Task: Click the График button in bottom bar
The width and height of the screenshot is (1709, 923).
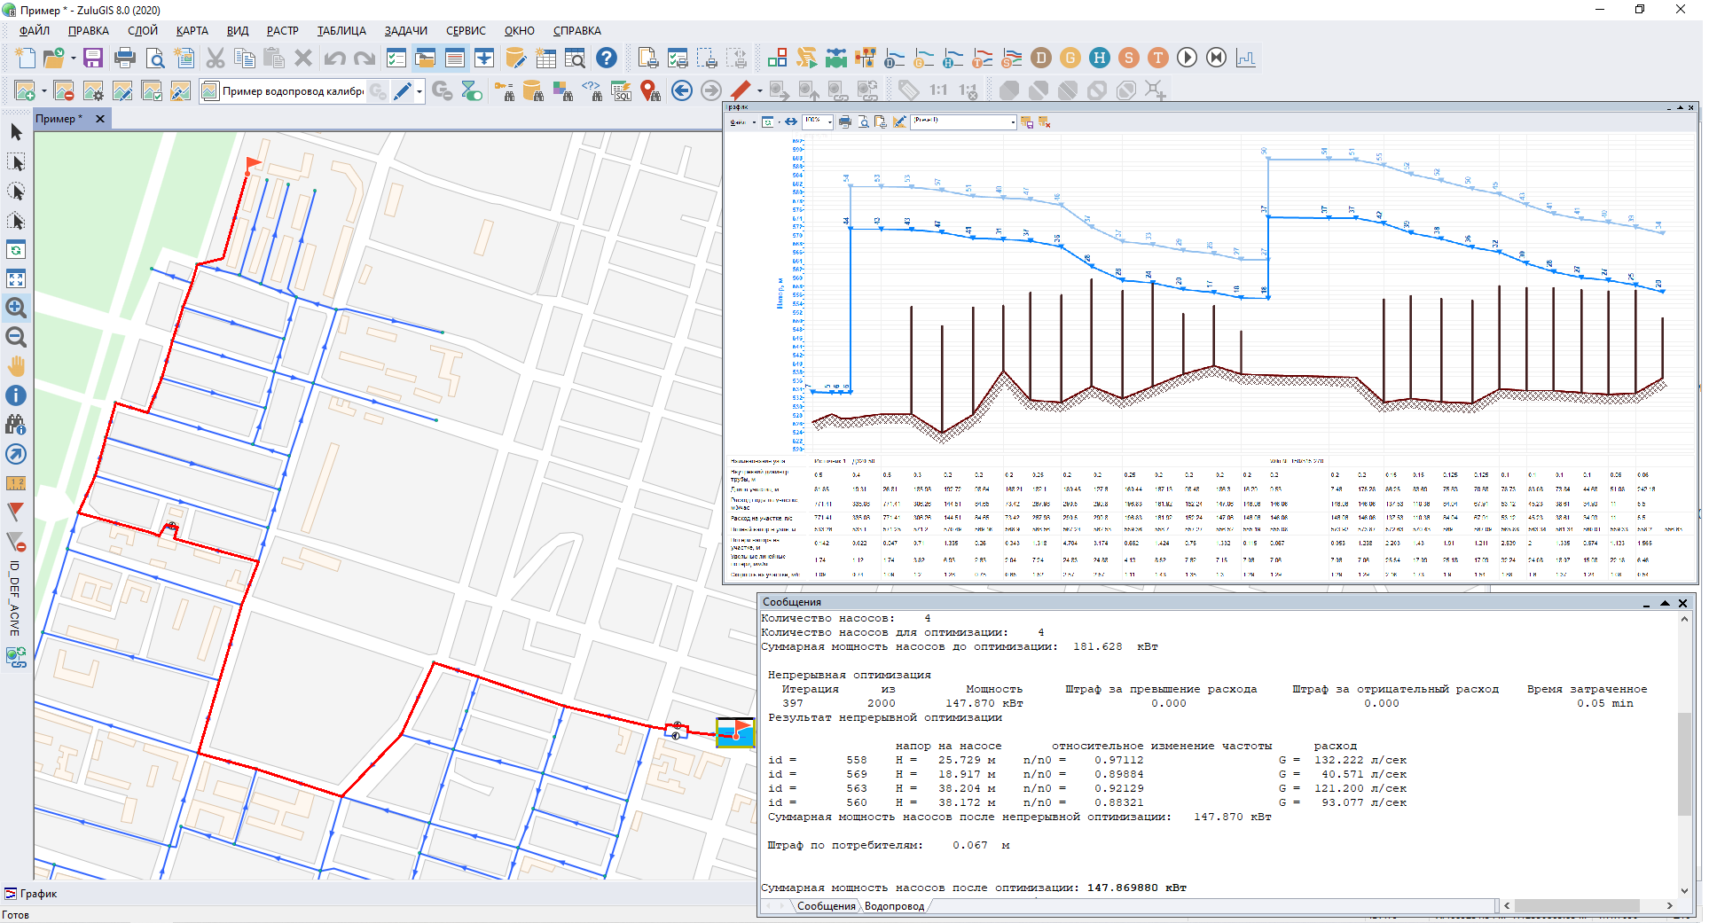Action: tap(31, 894)
